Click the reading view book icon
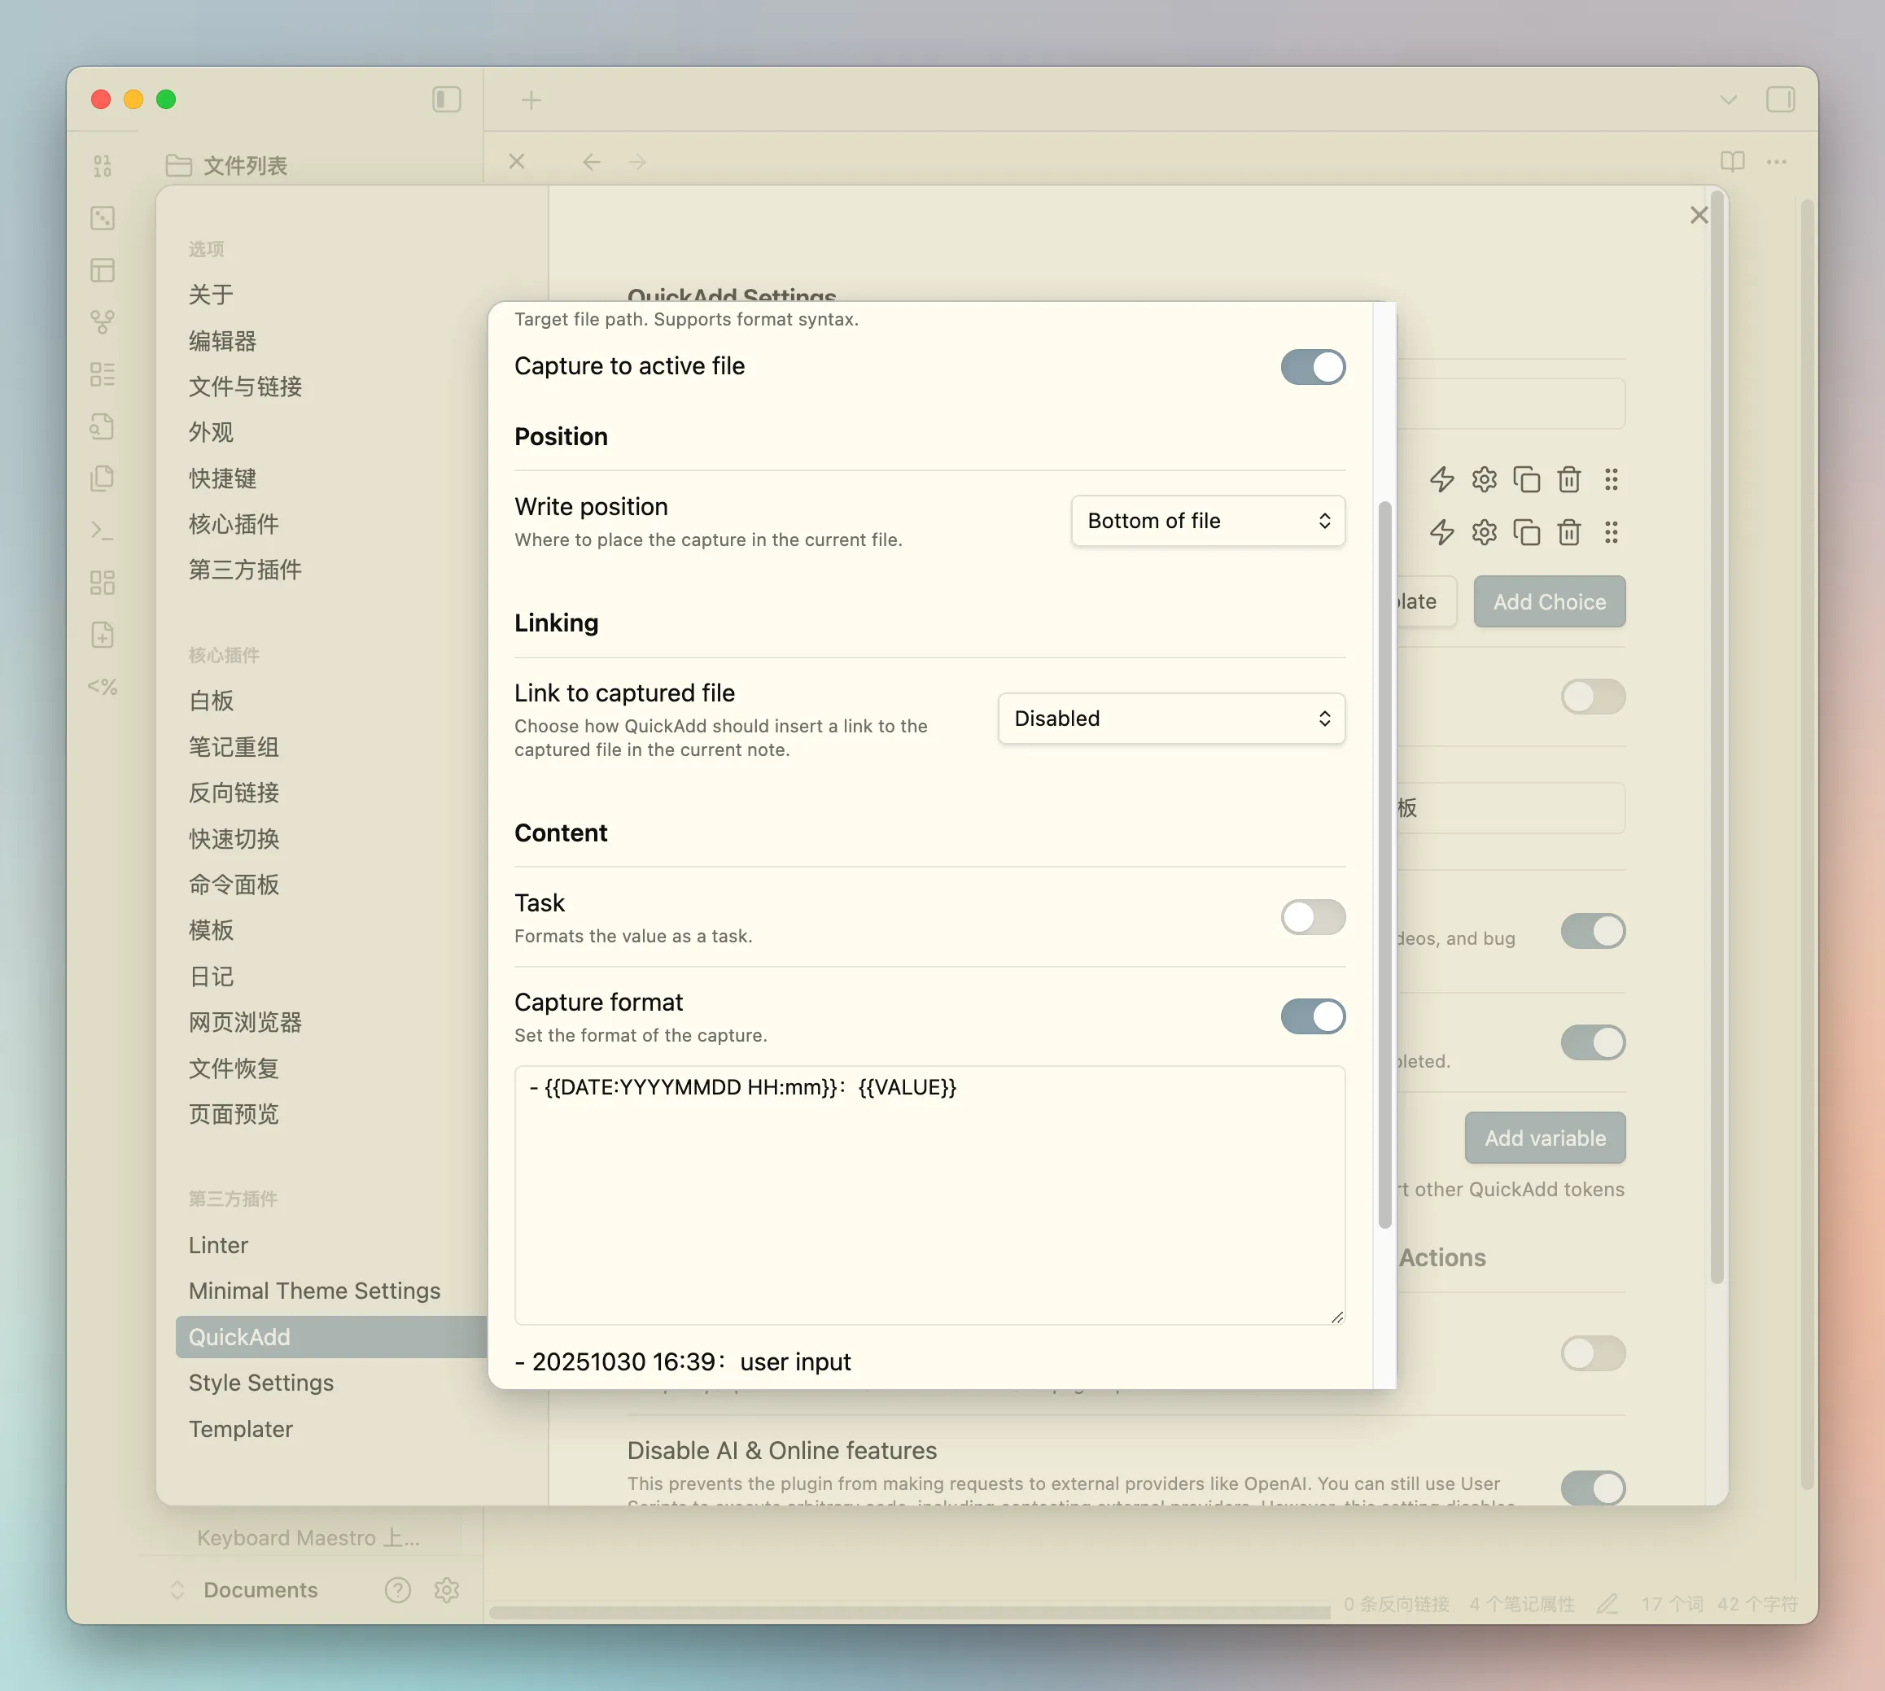 click(x=1732, y=162)
